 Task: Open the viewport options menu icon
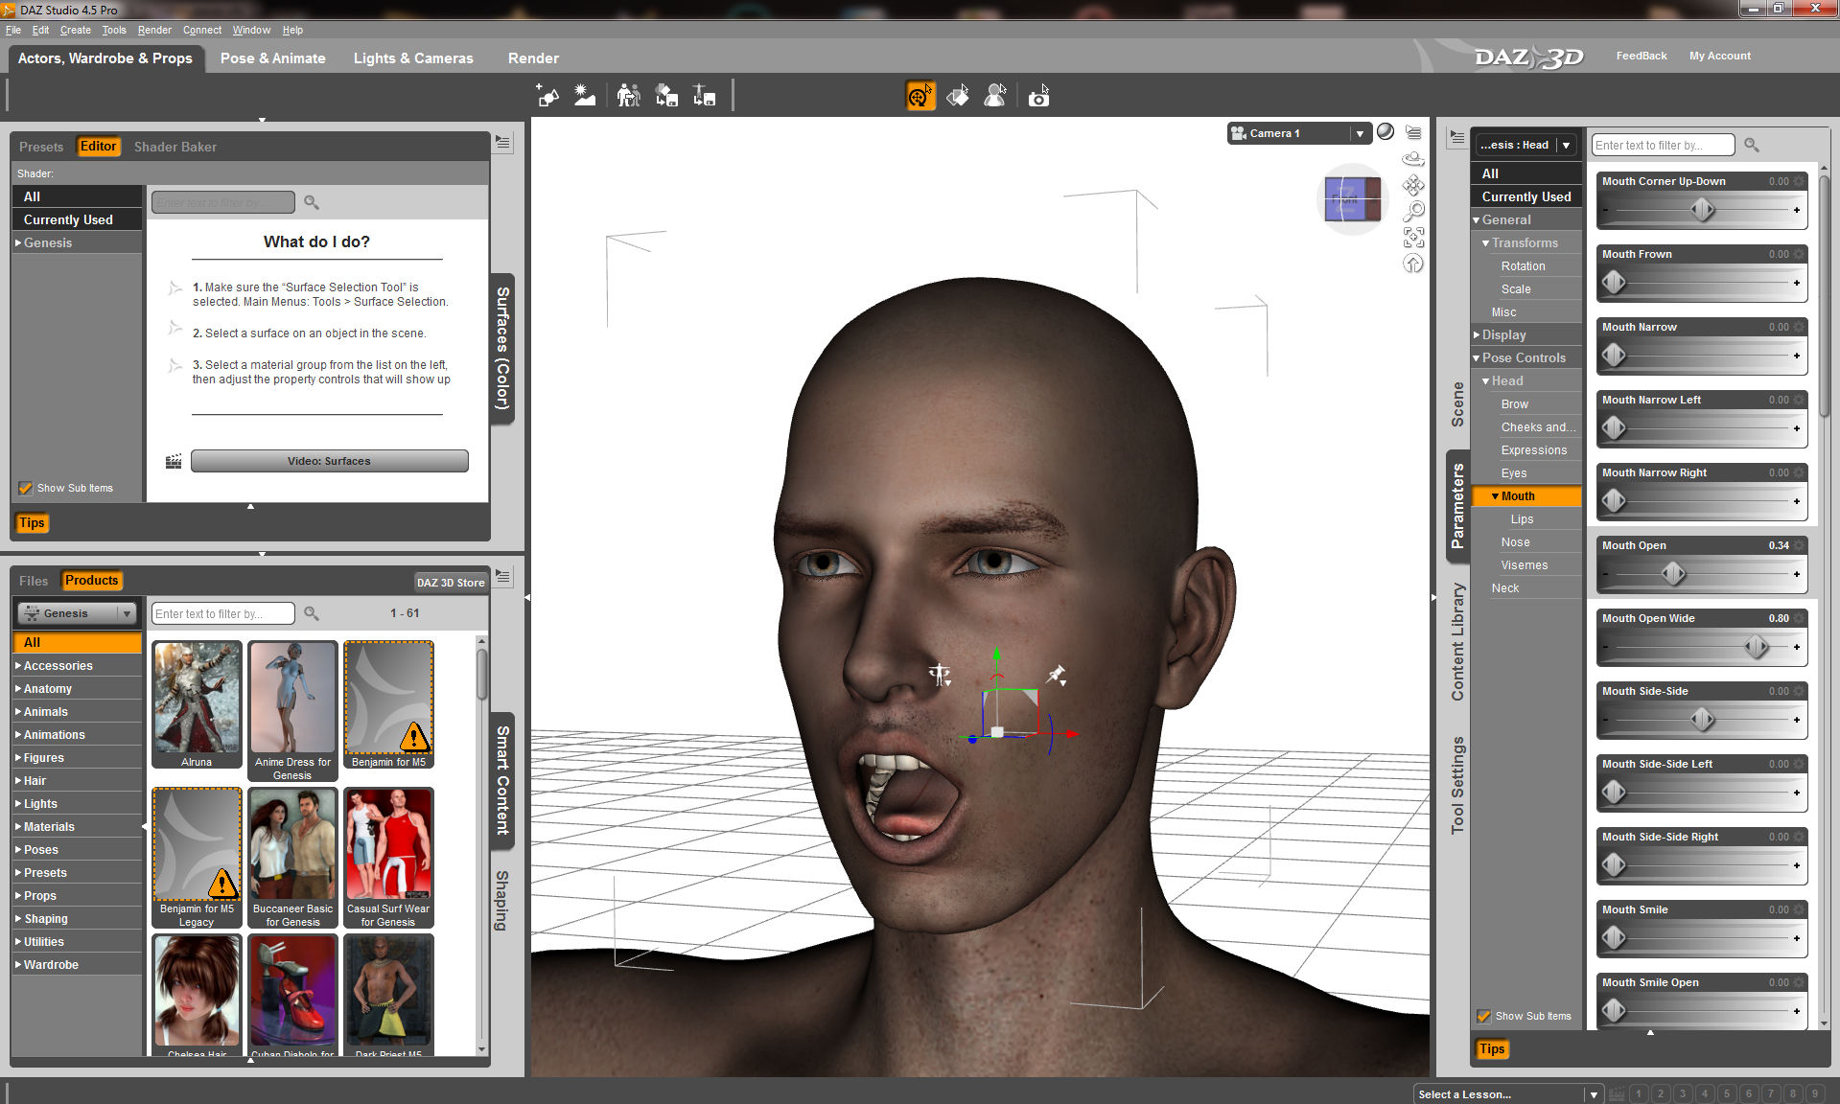pyautogui.click(x=1413, y=132)
